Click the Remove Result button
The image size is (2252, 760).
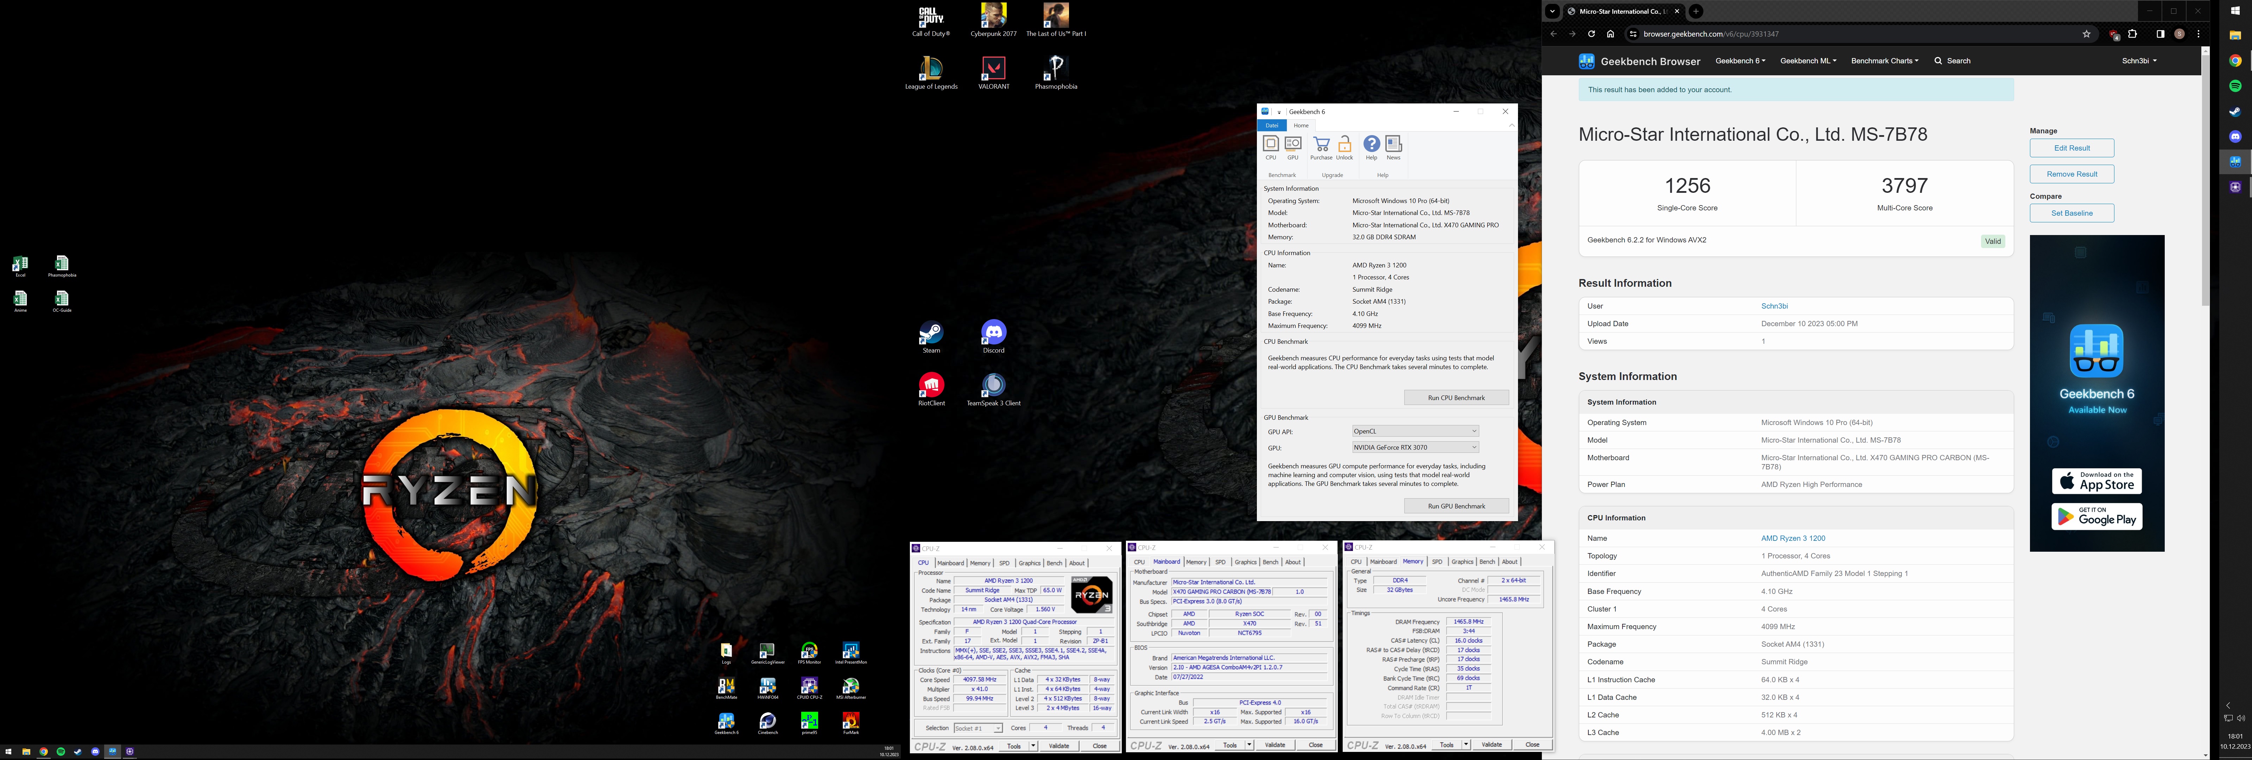[x=2072, y=174]
